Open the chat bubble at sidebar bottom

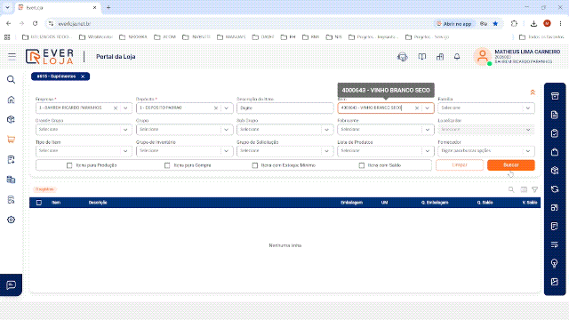click(x=11, y=285)
